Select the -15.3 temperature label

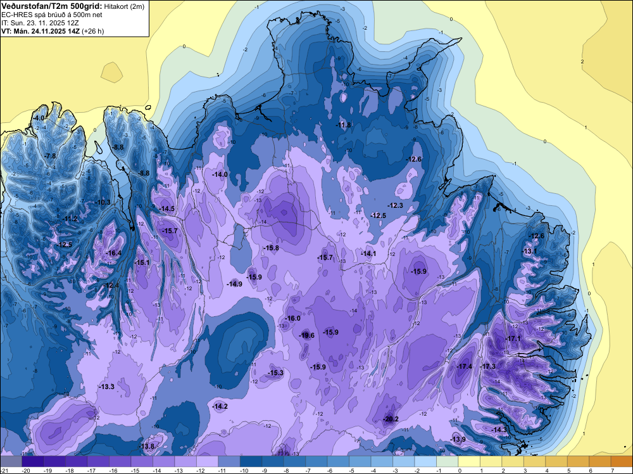tap(276, 373)
